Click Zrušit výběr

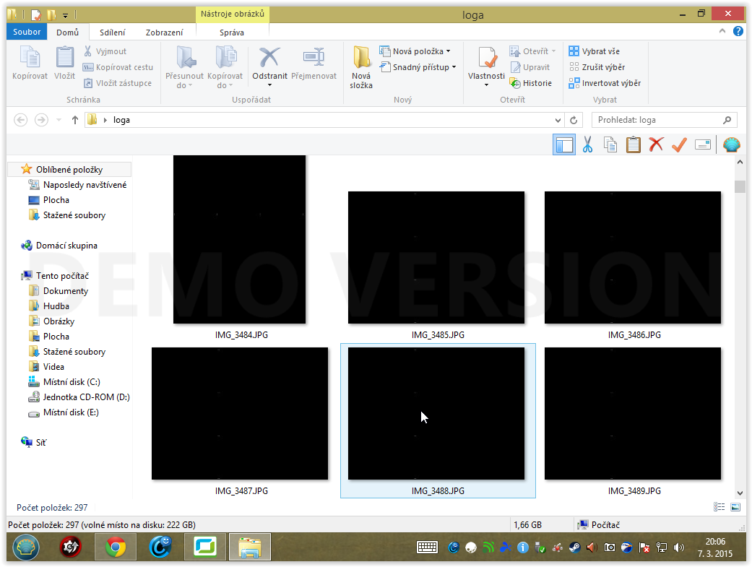point(597,67)
